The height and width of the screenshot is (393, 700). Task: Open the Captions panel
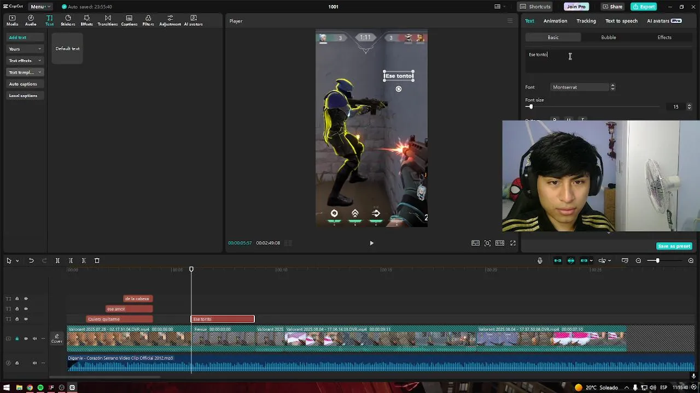click(x=129, y=21)
